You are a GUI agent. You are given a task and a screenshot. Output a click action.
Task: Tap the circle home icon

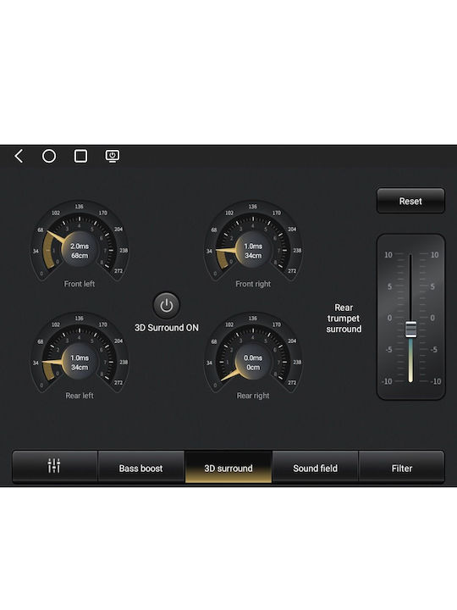[x=49, y=156]
